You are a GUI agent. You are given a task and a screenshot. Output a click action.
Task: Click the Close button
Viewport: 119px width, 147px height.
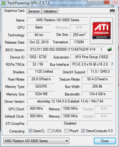point(105,141)
